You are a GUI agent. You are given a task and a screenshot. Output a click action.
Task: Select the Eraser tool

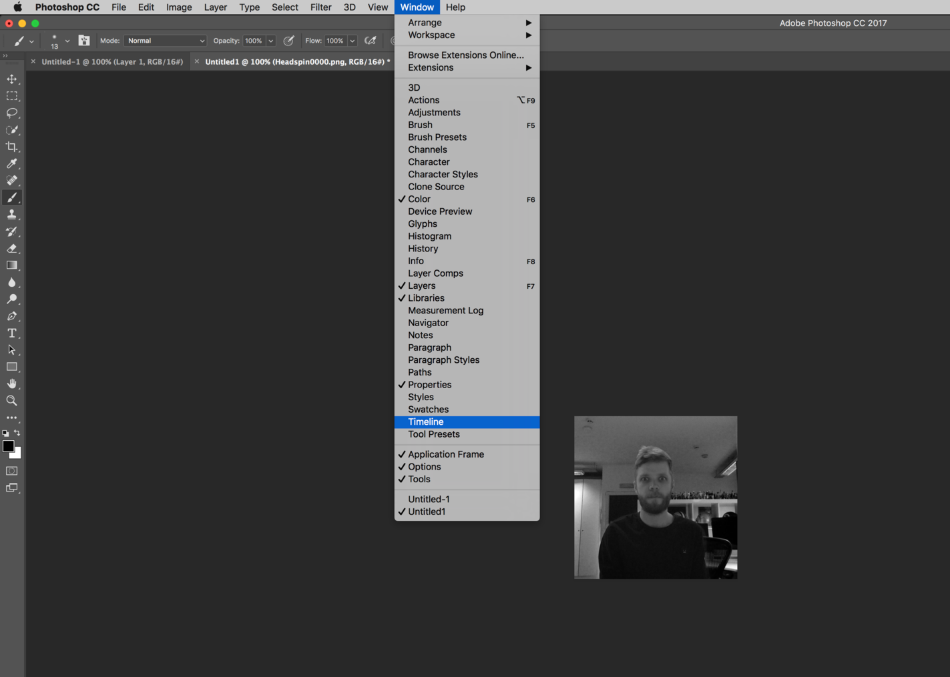pyautogui.click(x=12, y=248)
